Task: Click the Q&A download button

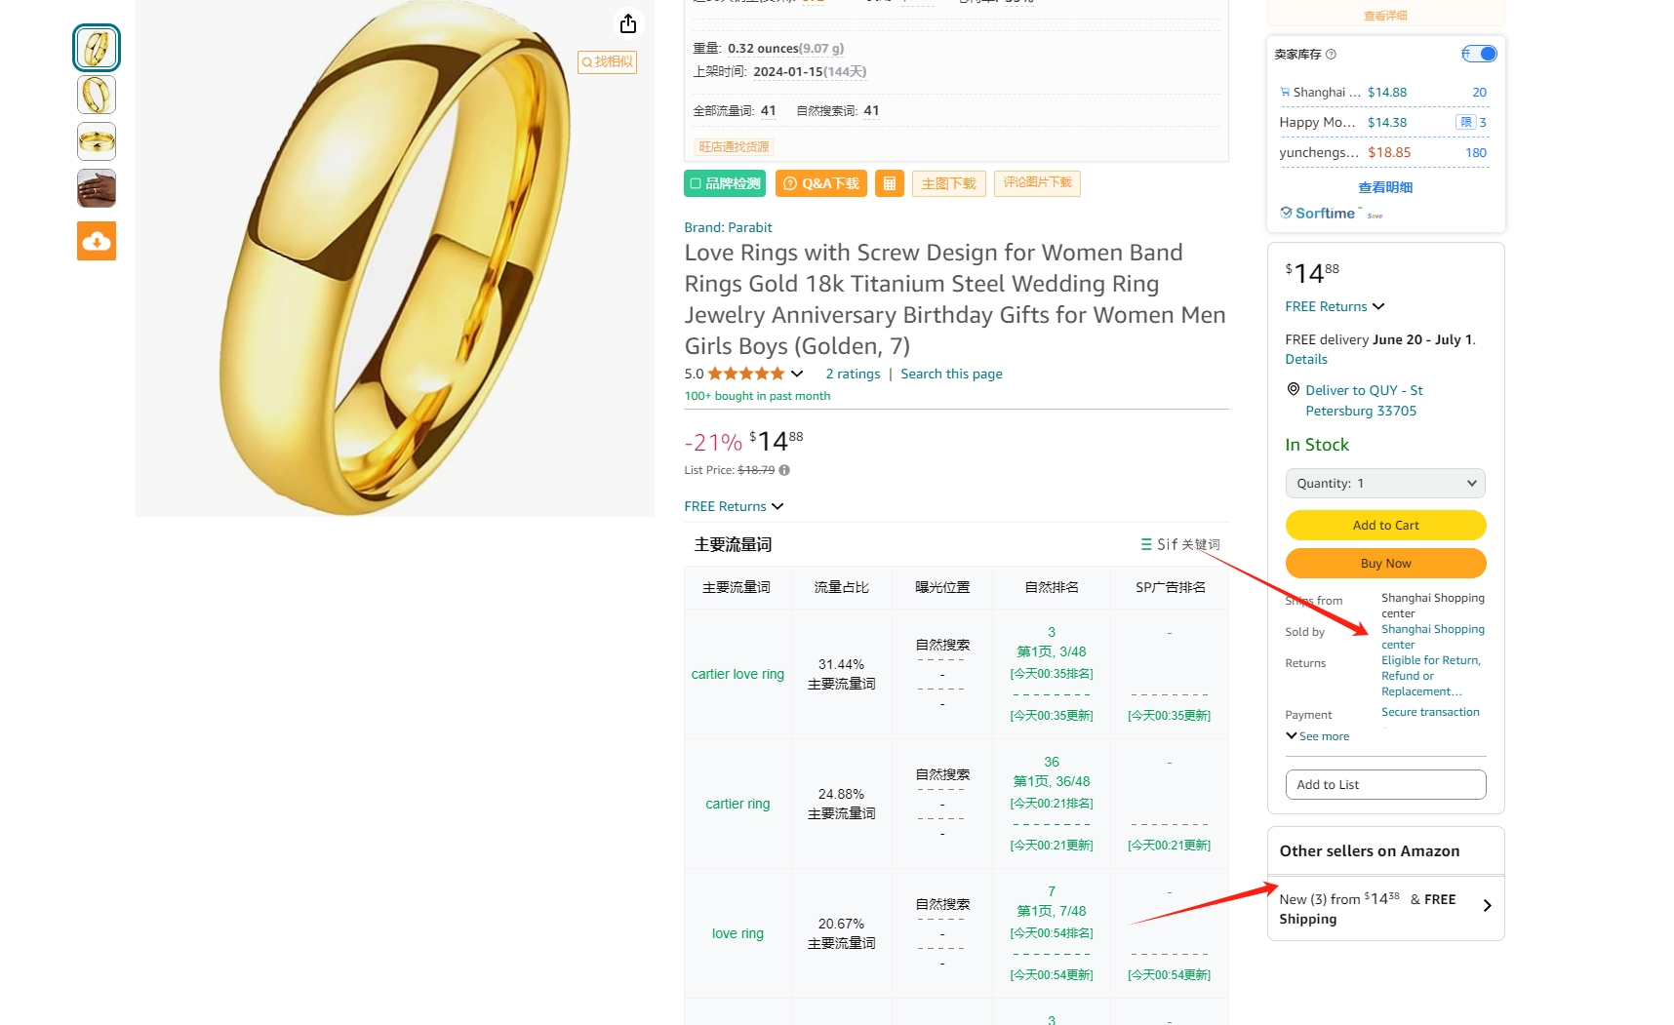Action: point(821,183)
